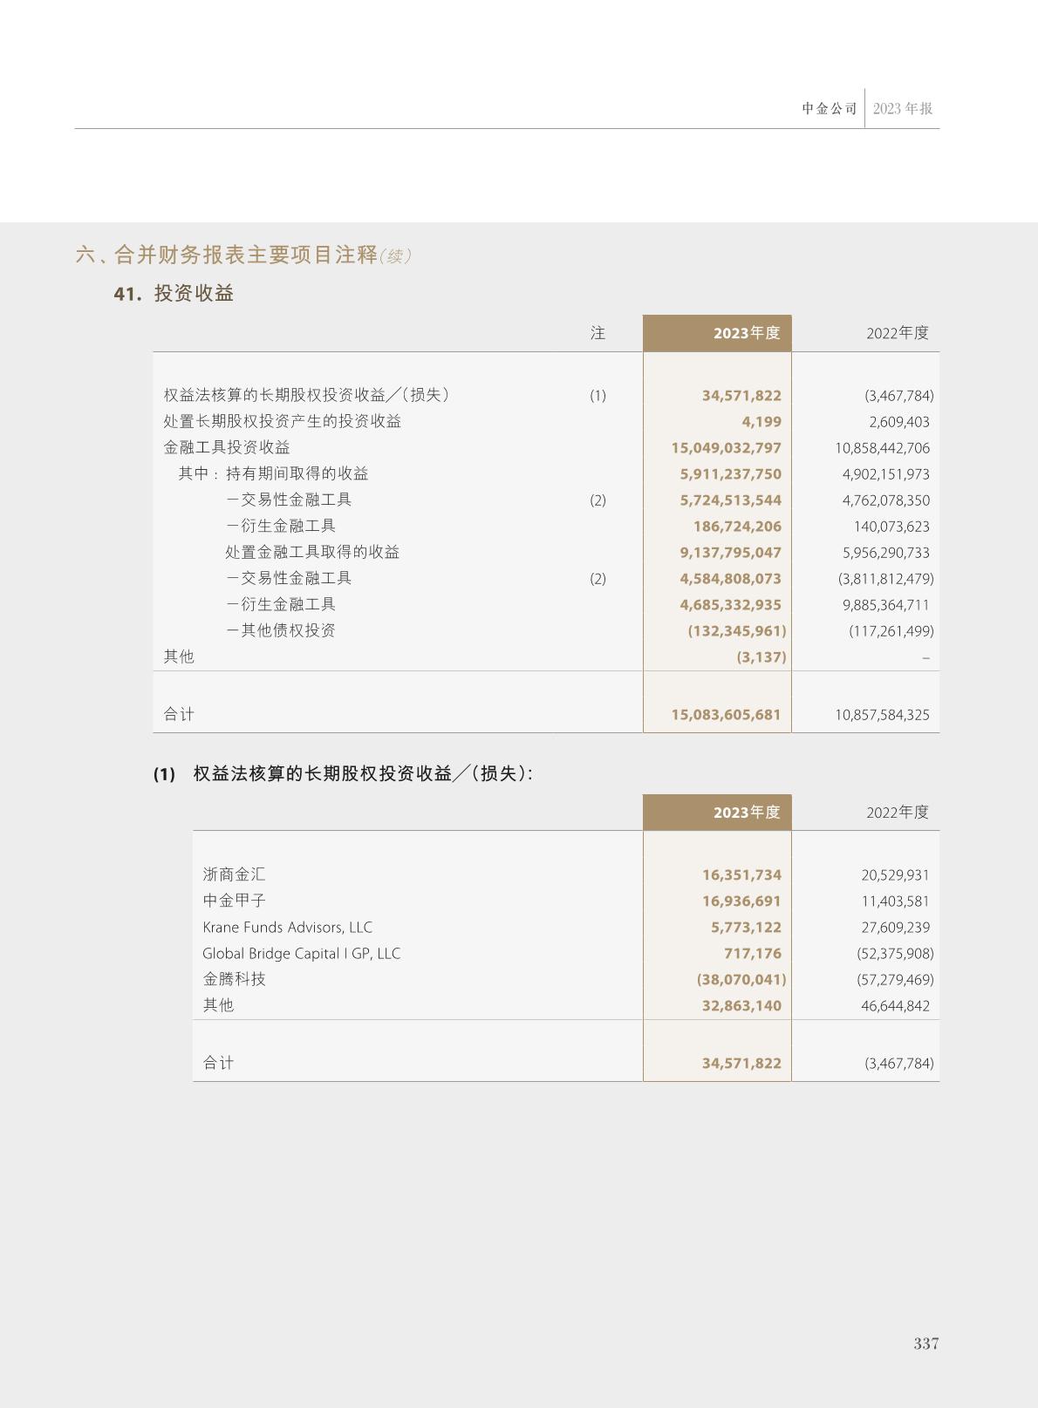Click the "Global Bridge Capital I GP, LLC" label

pyautogui.click(x=301, y=954)
